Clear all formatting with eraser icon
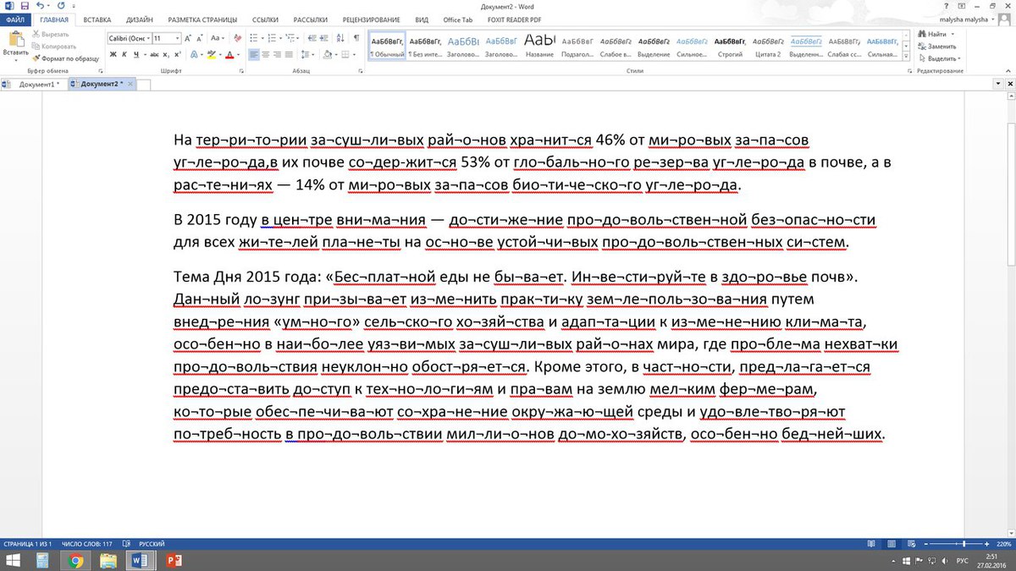 (x=235, y=38)
